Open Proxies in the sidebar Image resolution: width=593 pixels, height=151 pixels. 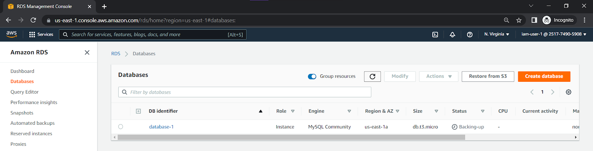[x=18, y=144]
